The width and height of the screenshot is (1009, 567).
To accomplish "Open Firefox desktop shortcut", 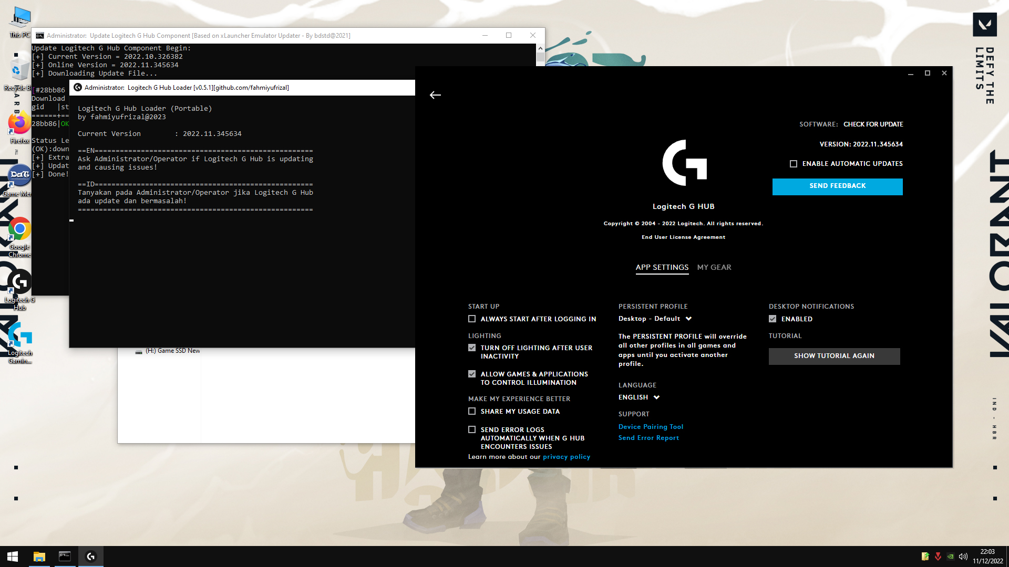I will tap(19, 124).
